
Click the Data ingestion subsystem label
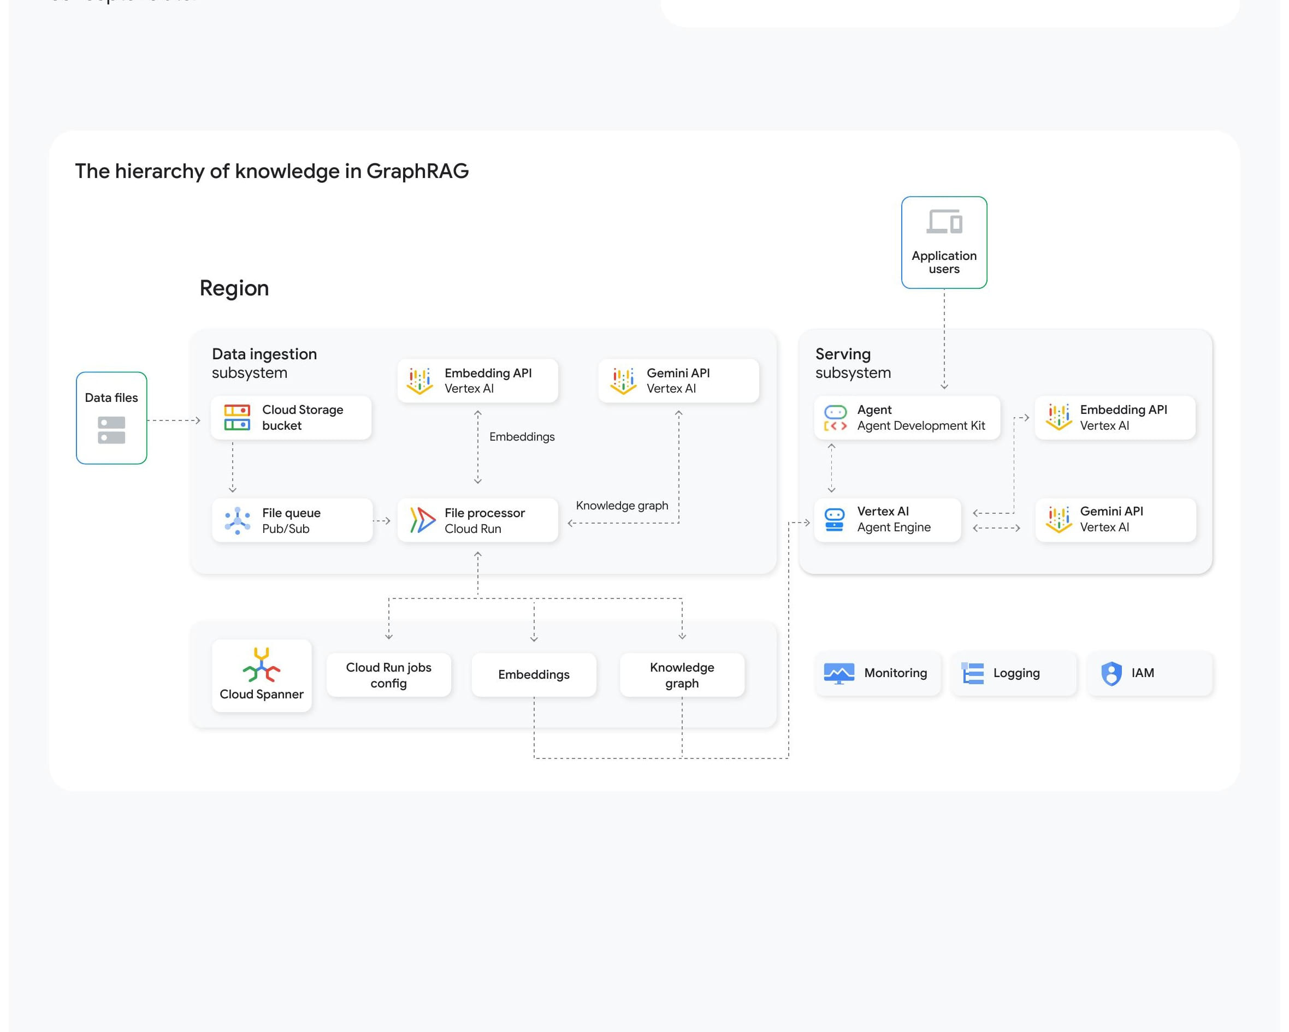tap(264, 363)
